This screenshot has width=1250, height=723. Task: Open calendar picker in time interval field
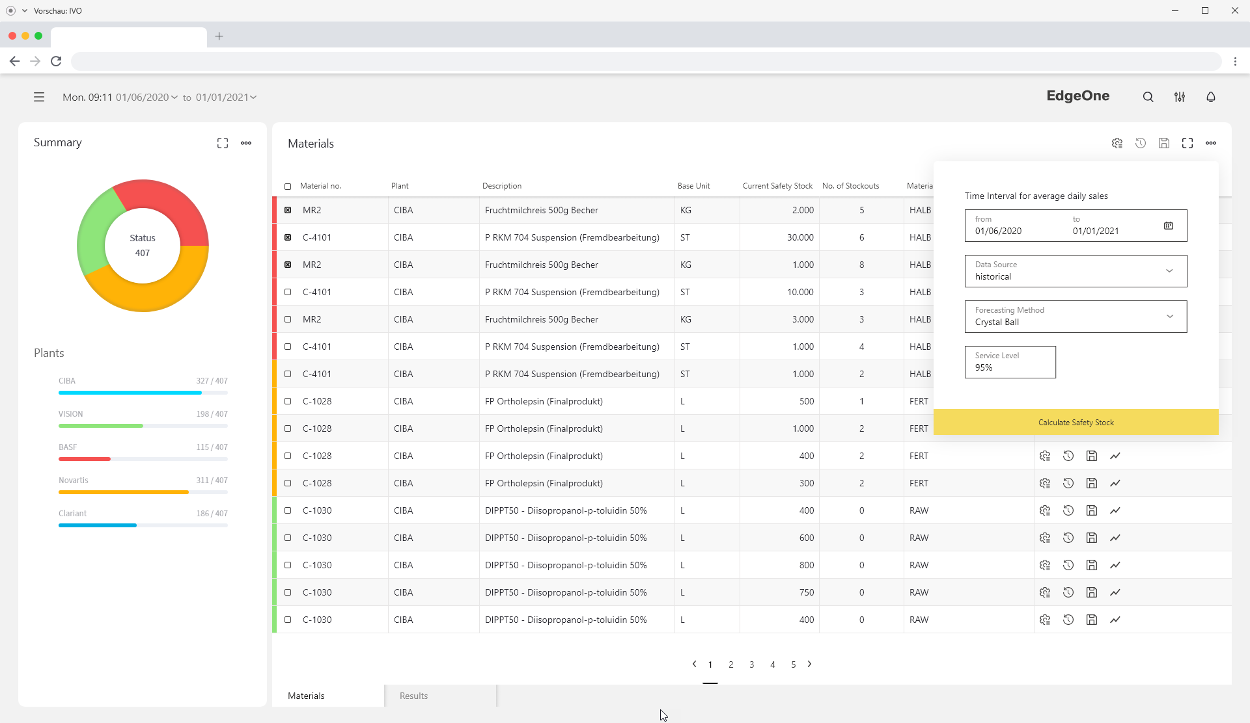[1168, 226]
